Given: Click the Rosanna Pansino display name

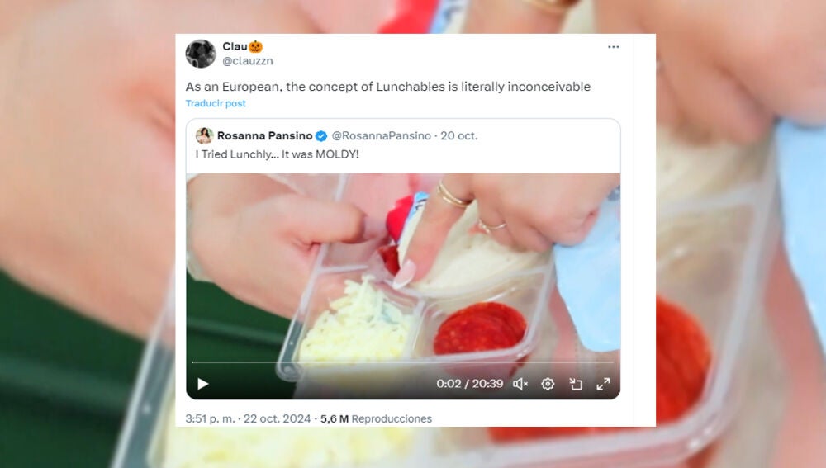Looking at the screenshot, I should pos(265,136).
